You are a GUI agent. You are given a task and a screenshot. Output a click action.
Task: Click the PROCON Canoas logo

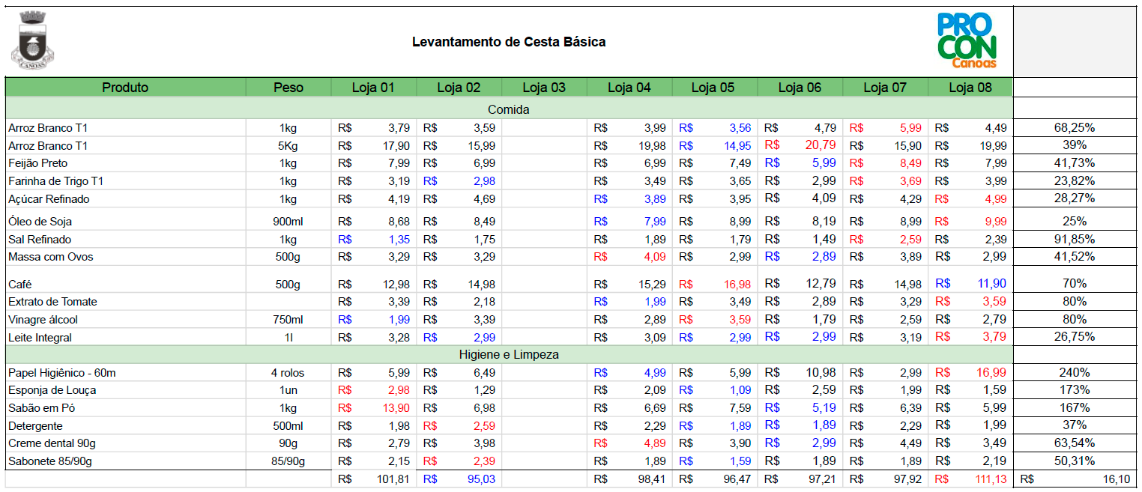coord(967,40)
